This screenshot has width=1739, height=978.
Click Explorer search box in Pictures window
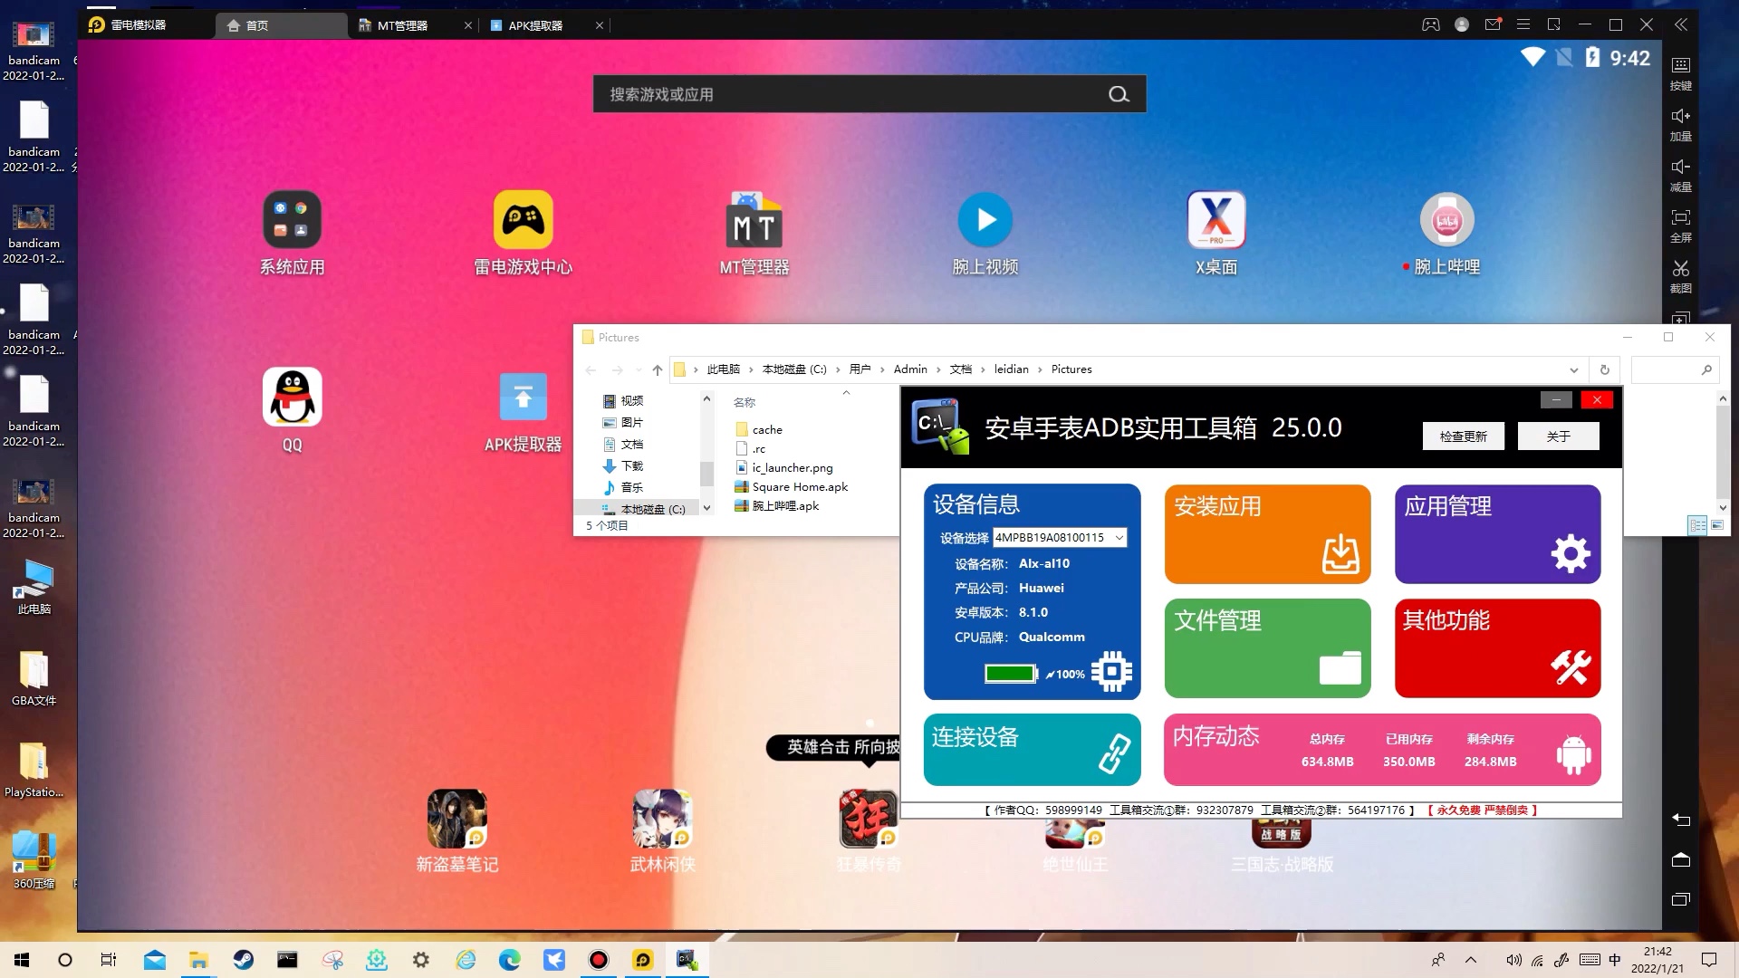point(1674,369)
